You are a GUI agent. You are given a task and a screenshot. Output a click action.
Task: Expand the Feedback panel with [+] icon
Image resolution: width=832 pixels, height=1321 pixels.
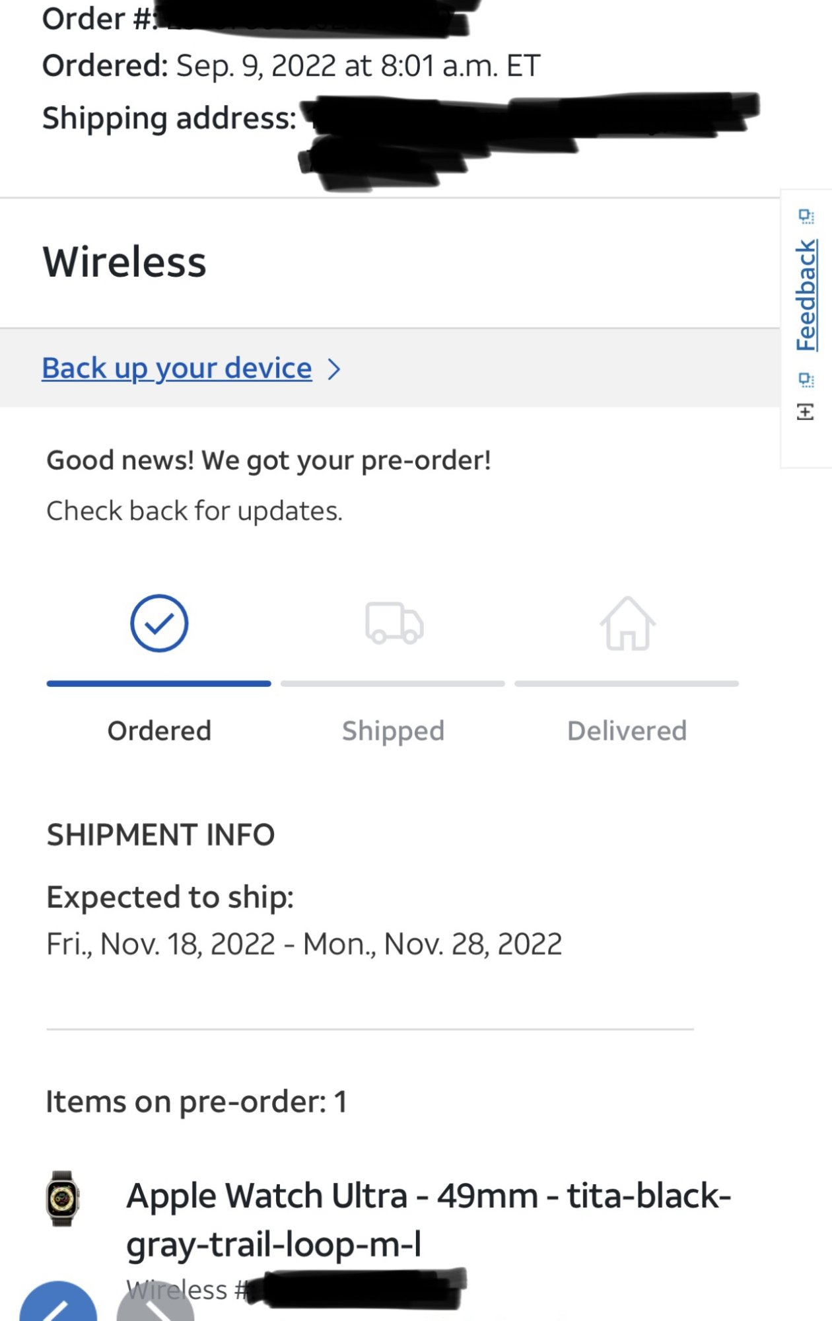pyautogui.click(x=805, y=412)
